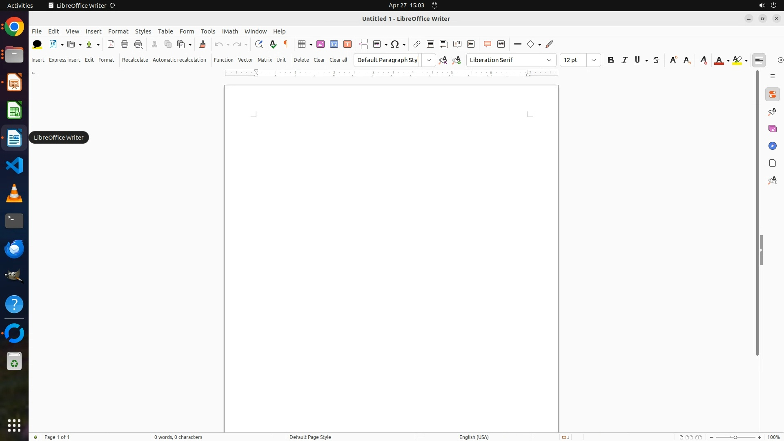Expand Liberation Serif font name dropdown
Screen dimensions: 784x441
[x=549, y=60]
